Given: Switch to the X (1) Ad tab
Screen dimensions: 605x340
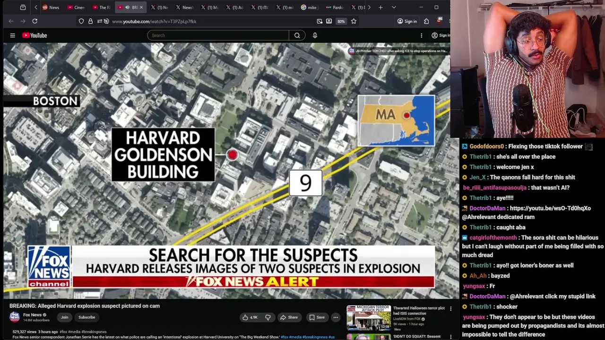Looking at the screenshot, I should tap(235, 7).
